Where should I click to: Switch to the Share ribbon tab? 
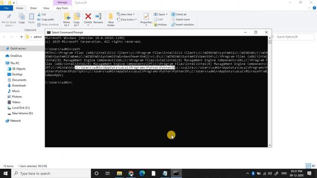pyautogui.click(x=33, y=8)
